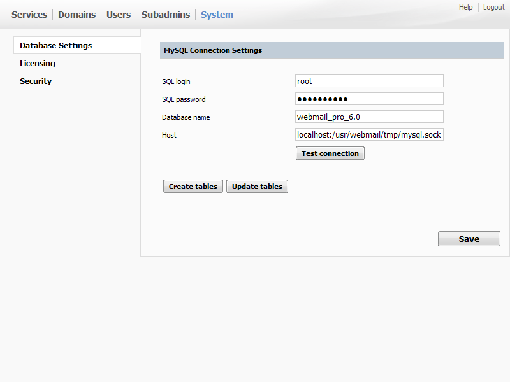This screenshot has width=510, height=382.
Task: Click the Logout link
Action: pos(493,7)
